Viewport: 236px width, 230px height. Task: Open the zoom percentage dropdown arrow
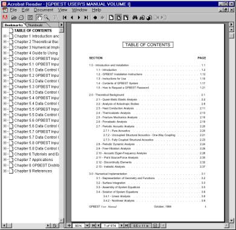tap(87, 226)
